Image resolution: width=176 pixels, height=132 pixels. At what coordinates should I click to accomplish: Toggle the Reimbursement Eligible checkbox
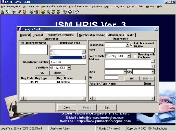click(x=132, y=45)
